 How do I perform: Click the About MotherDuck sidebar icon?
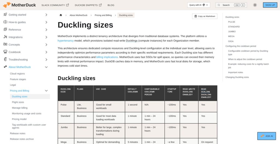[5, 67]
